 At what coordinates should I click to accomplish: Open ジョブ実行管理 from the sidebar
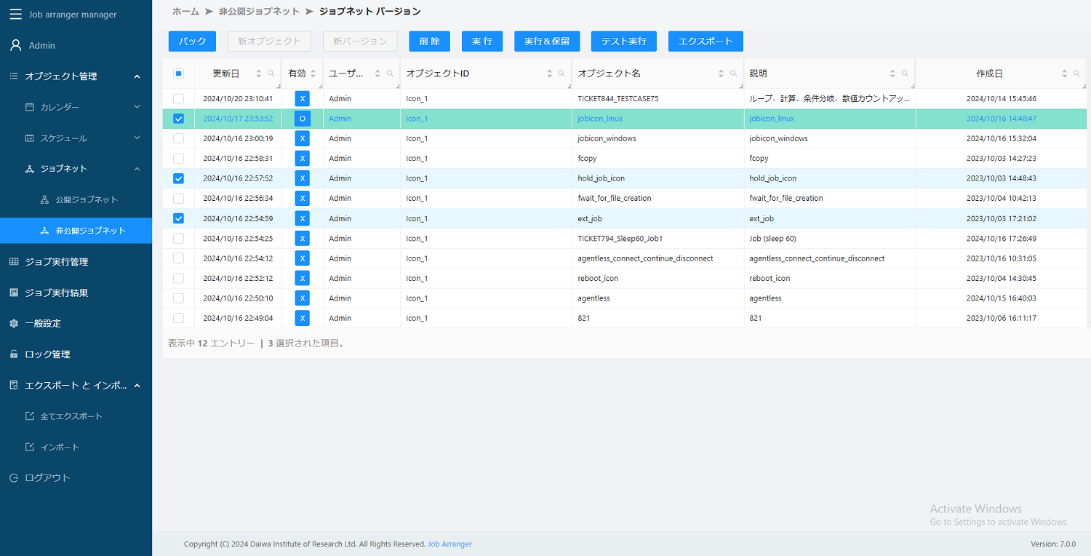pyautogui.click(x=57, y=262)
